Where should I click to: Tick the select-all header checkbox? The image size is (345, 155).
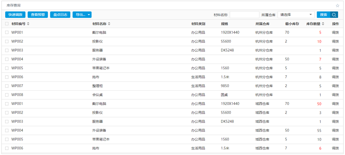[x=7, y=24]
